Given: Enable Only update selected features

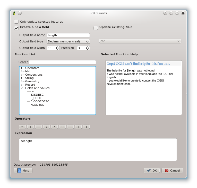Looking at the screenshot, I should pos(16,22).
